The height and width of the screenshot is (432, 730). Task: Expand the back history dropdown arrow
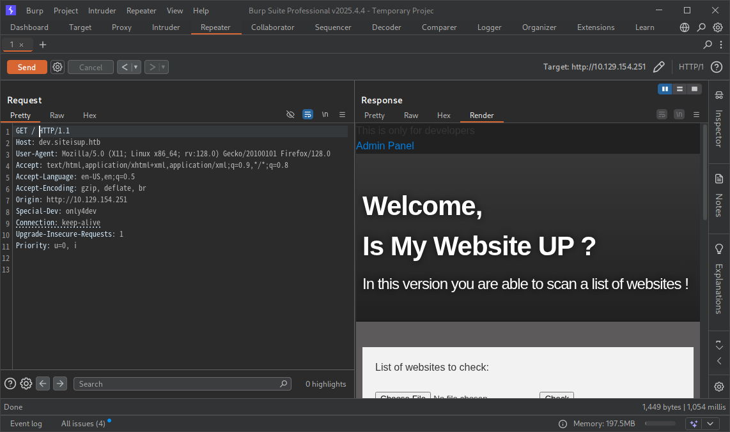136,67
